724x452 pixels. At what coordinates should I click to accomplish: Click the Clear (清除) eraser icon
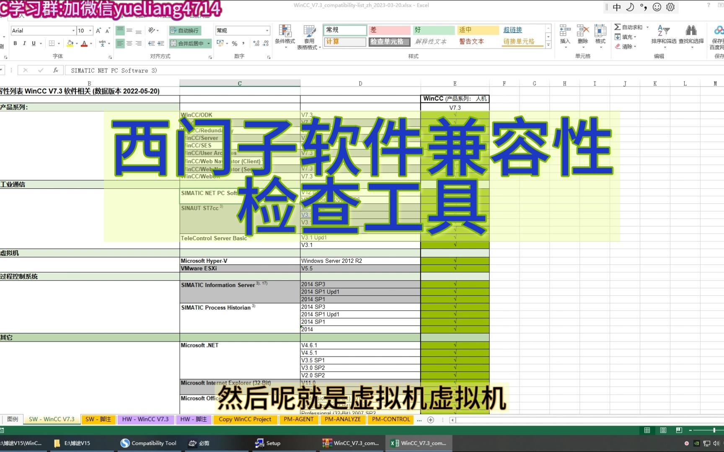[x=618, y=46]
